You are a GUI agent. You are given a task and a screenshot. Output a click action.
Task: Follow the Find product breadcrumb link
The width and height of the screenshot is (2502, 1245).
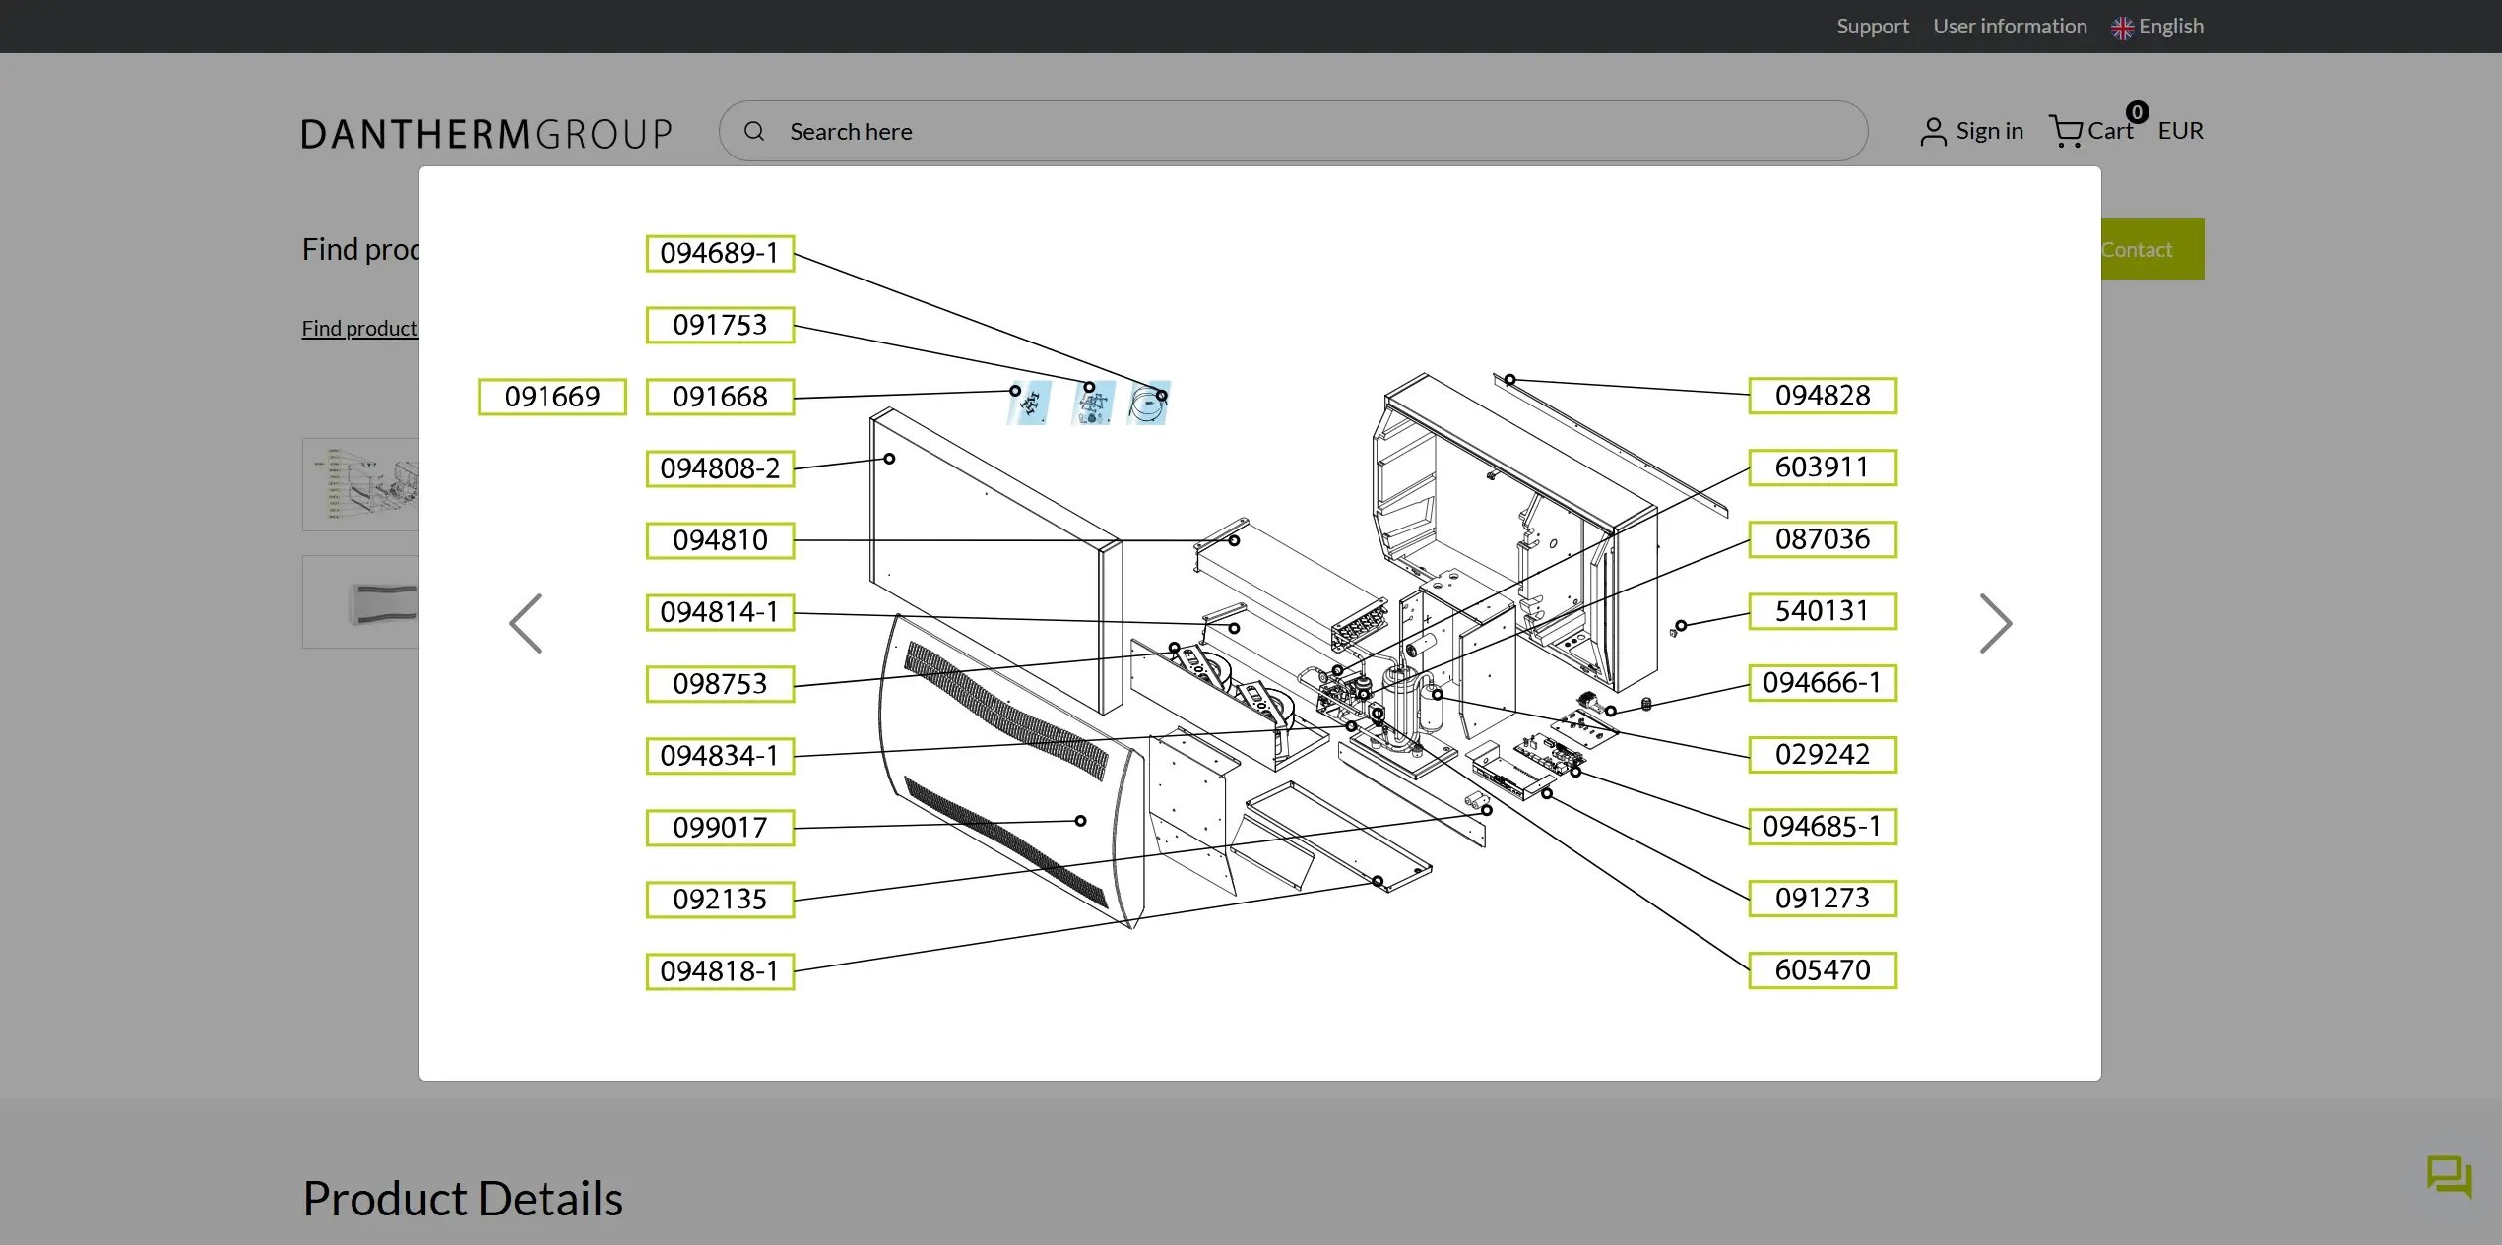(x=359, y=328)
